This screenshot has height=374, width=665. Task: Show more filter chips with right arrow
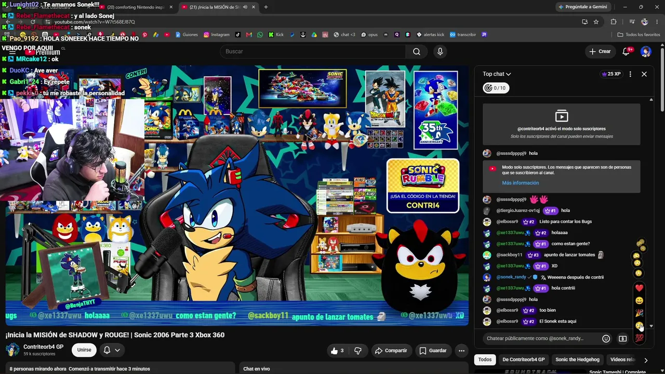click(x=646, y=360)
